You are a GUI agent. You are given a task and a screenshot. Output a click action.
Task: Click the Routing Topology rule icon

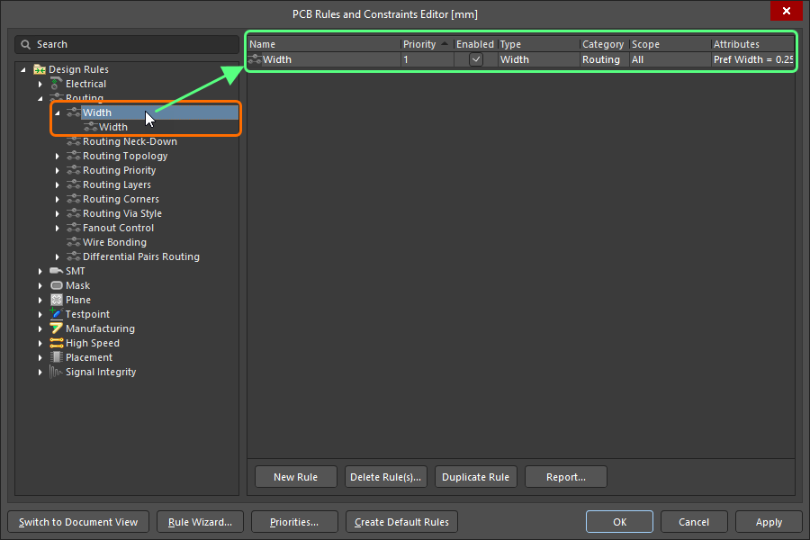pos(74,156)
